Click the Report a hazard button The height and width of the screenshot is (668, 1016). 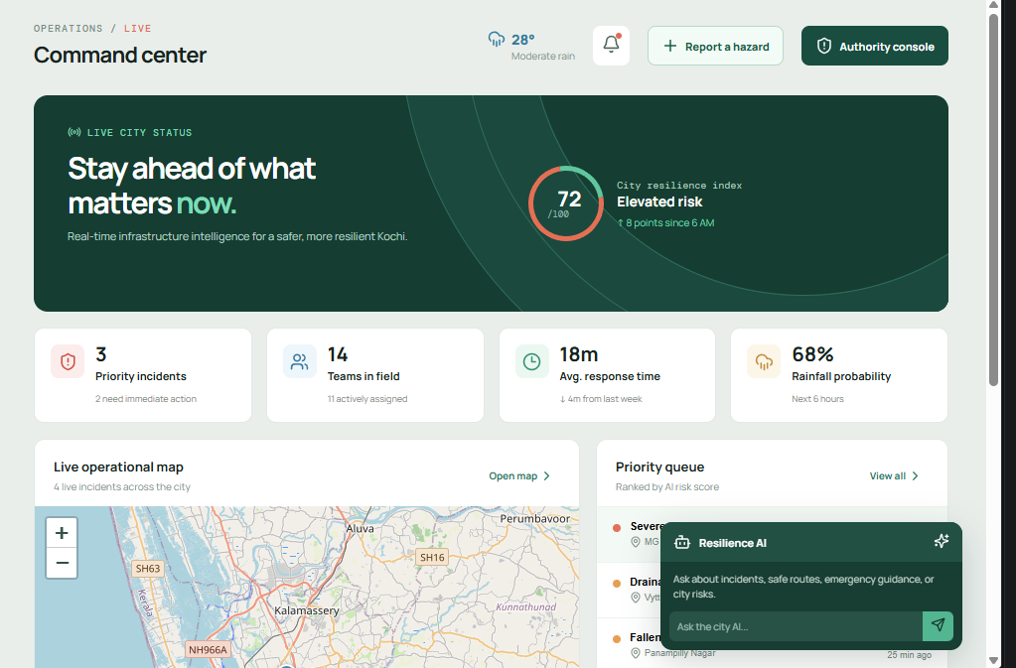coord(715,46)
